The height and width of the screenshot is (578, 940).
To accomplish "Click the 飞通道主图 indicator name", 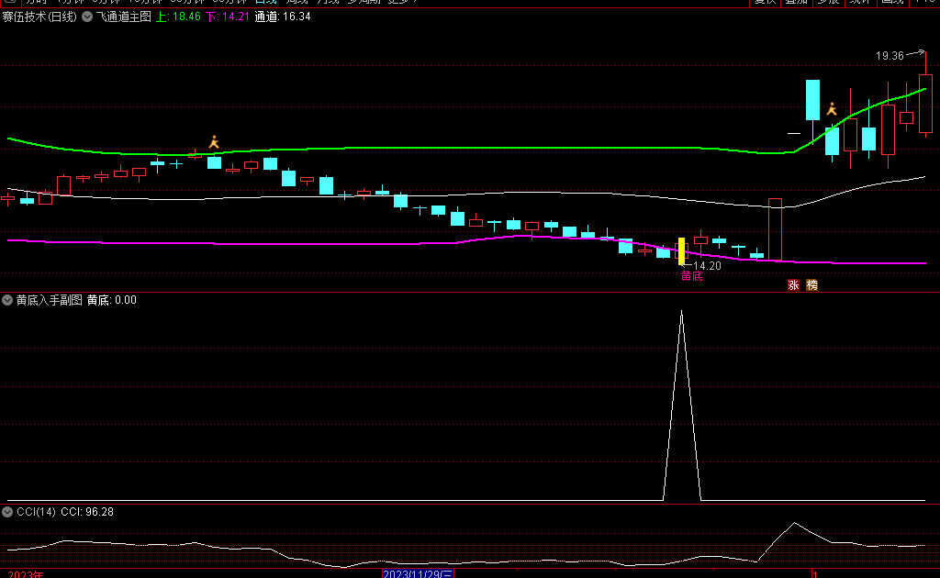I will [x=124, y=17].
